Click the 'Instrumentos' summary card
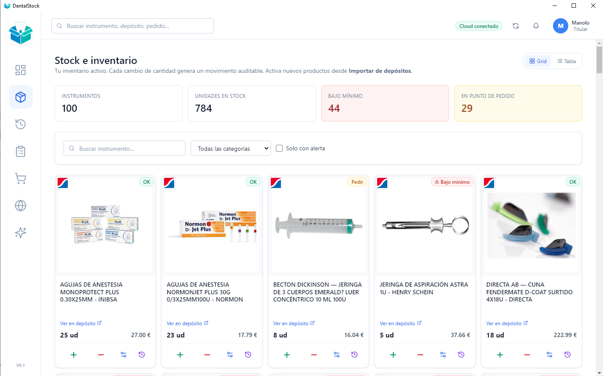 point(119,103)
